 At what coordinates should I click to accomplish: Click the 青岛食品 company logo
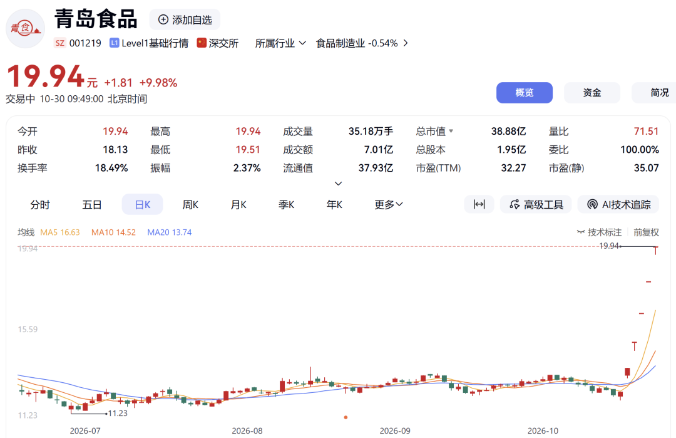pos(25,28)
